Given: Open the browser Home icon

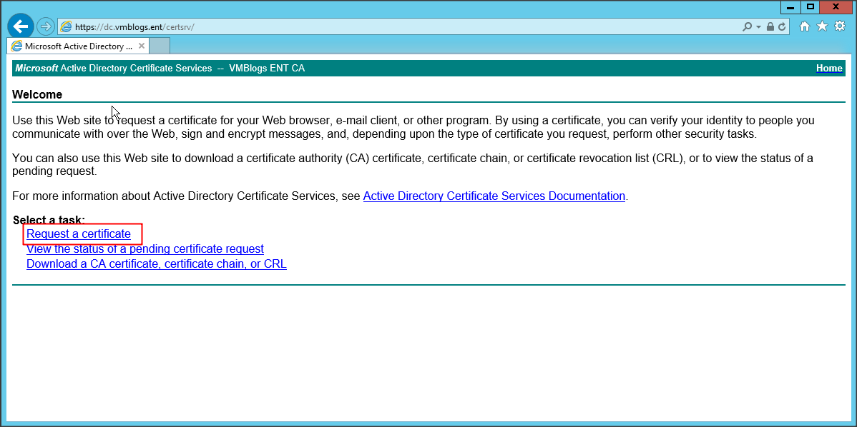Looking at the screenshot, I should coord(805,26).
